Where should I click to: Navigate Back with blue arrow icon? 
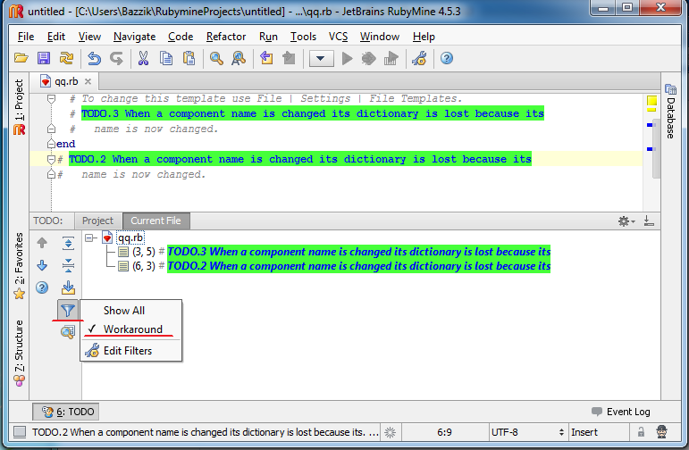point(266,58)
